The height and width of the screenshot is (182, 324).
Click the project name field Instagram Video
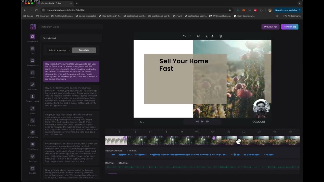click(71, 27)
